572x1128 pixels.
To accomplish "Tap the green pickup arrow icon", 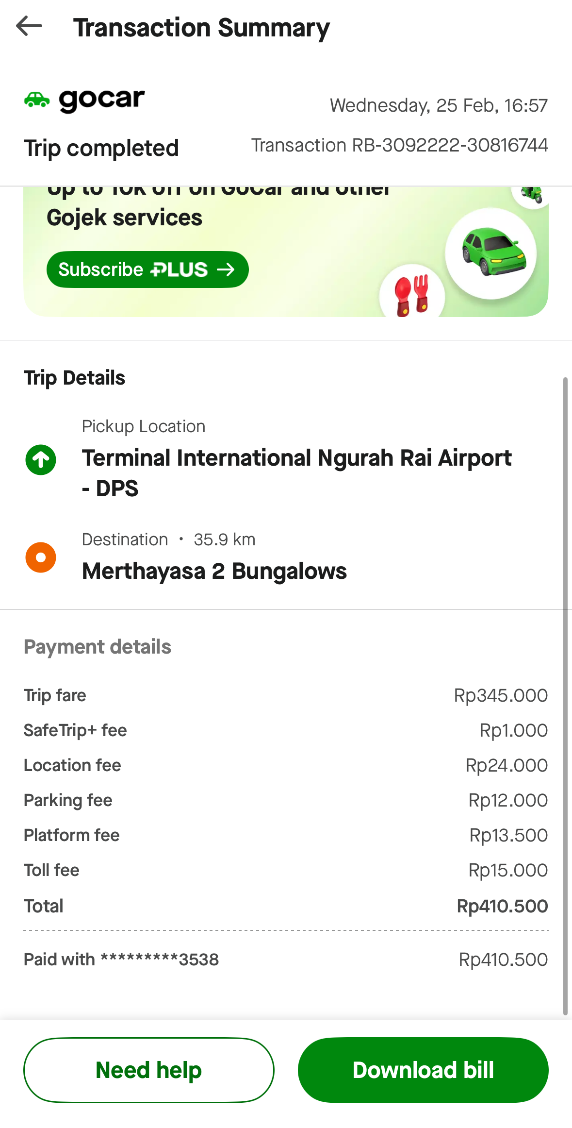I will click(x=41, y=460).
